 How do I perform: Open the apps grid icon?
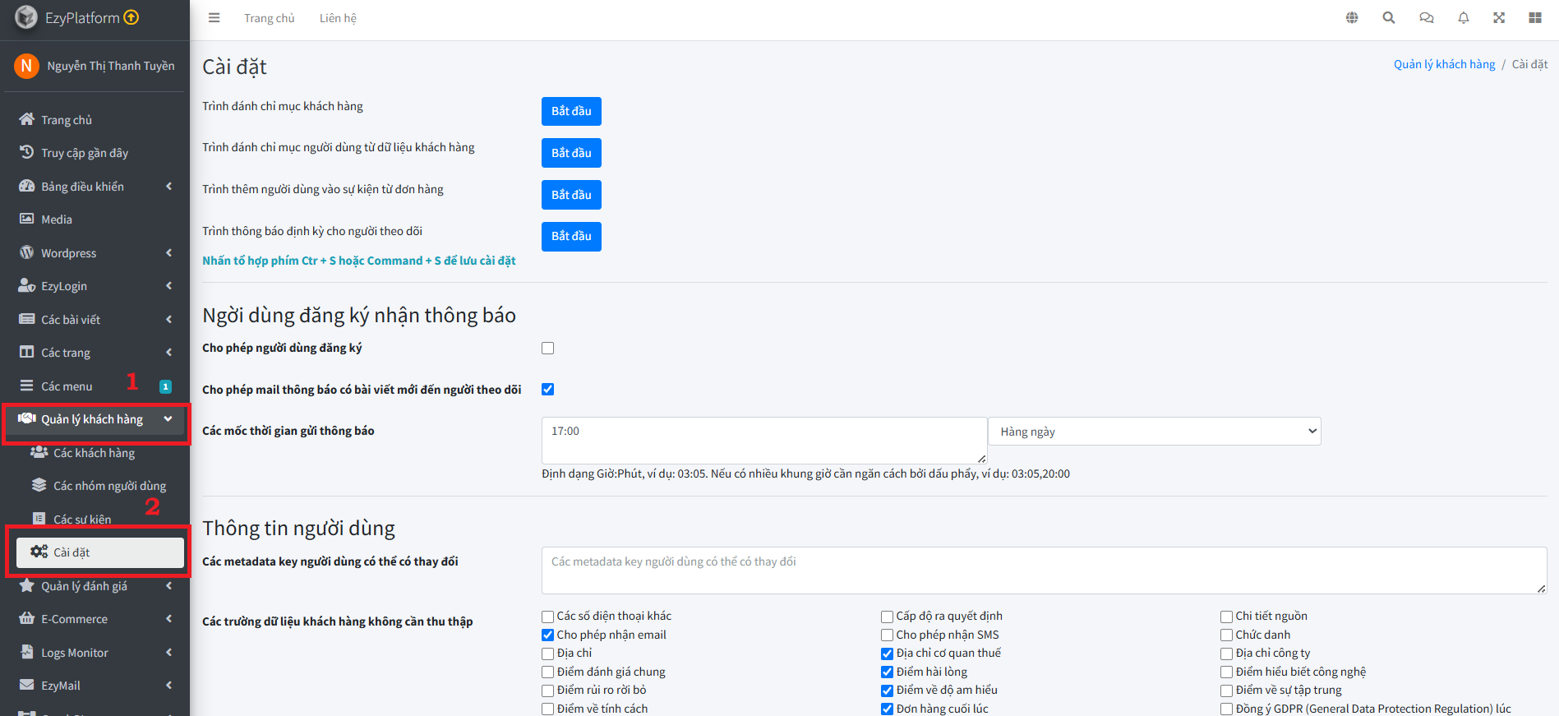(1535, 18)
